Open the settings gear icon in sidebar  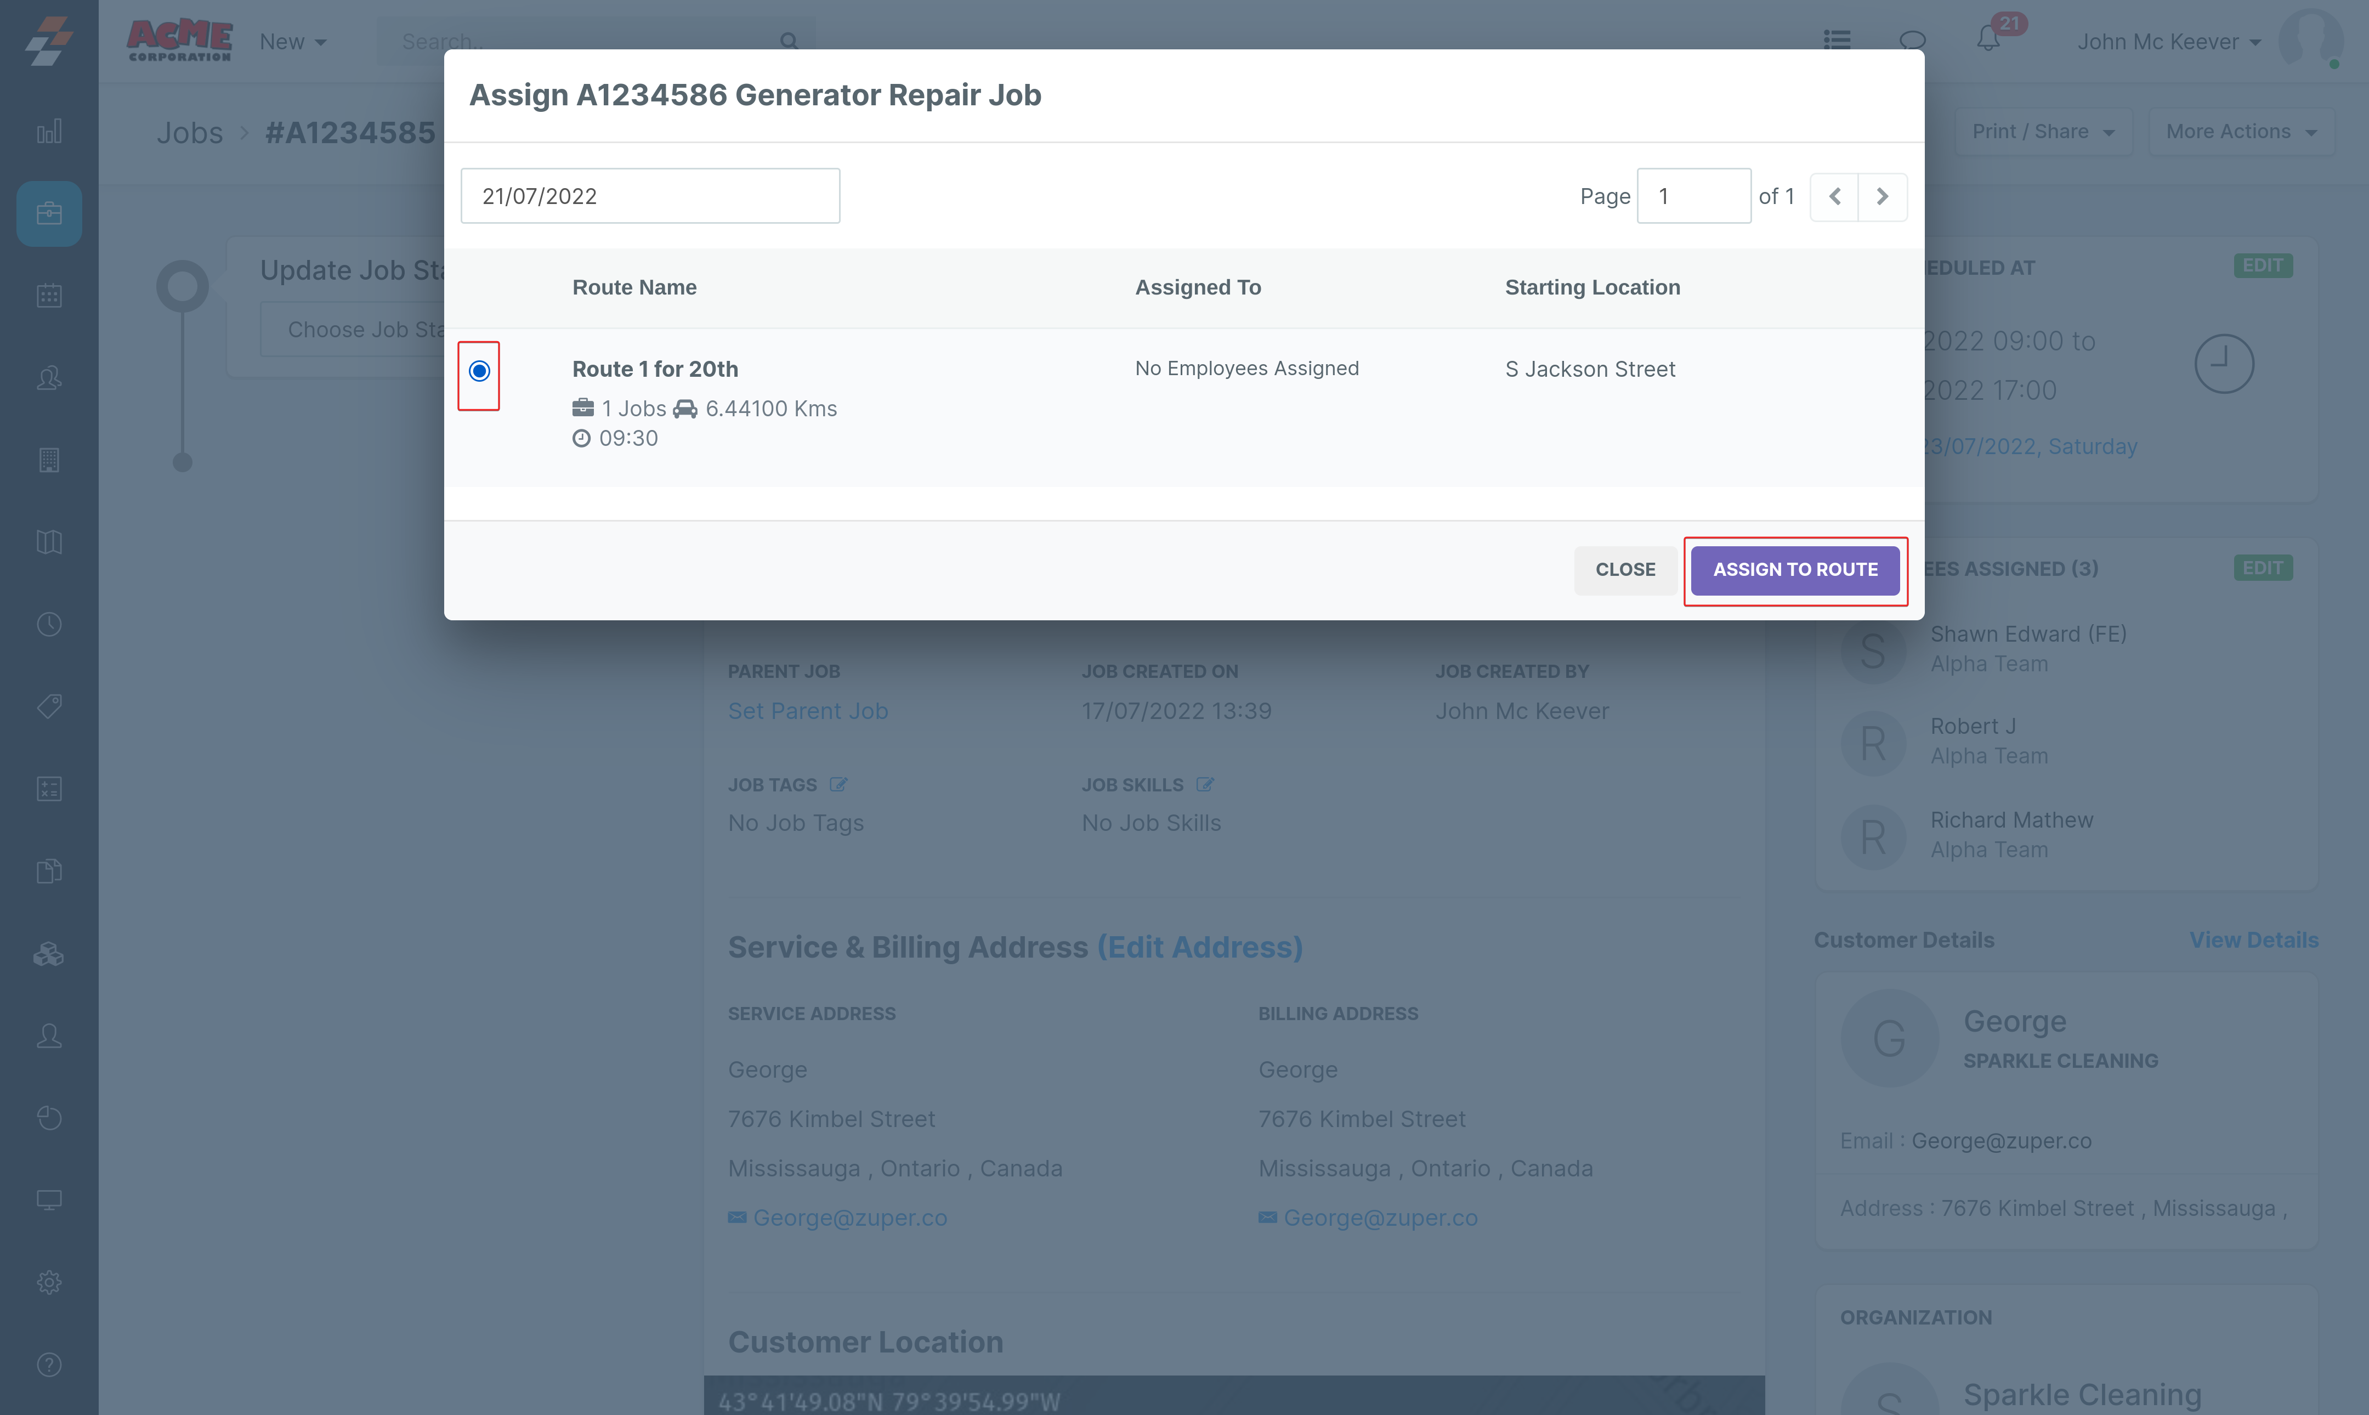point(49,1282)
